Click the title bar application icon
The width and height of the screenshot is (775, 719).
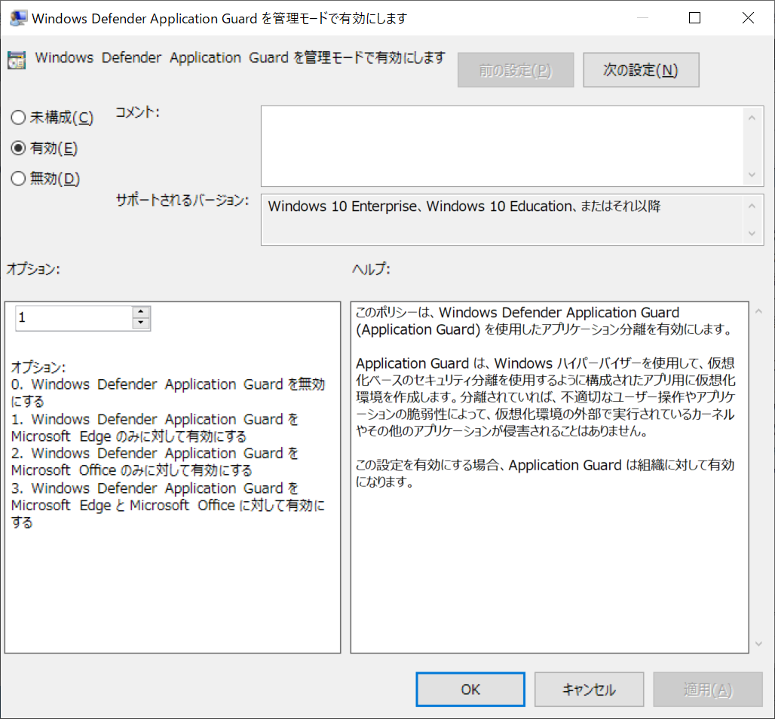click(x=18, y=18)
